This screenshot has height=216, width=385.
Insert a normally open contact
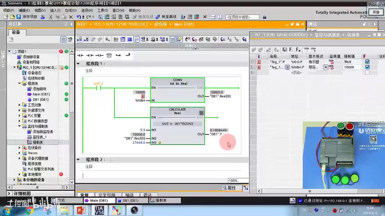click(80, 55)
